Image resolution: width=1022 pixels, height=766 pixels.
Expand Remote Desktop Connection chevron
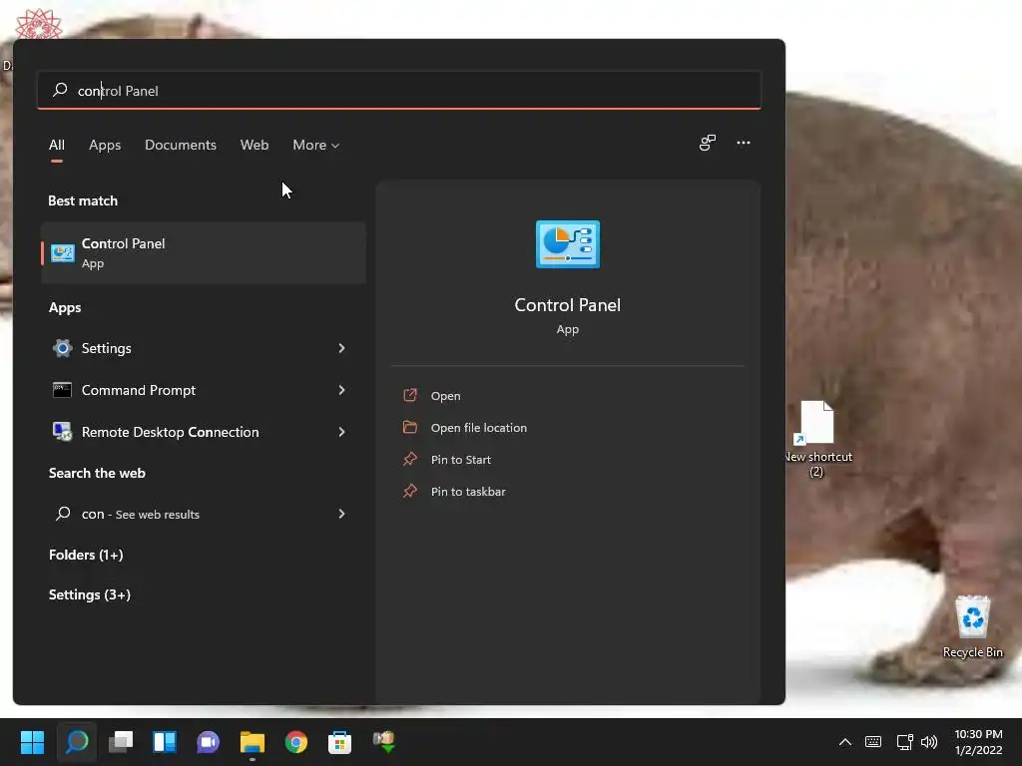tap(341, 432)
